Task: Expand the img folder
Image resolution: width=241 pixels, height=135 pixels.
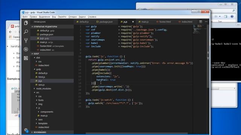Action: (x=52, y=104)
